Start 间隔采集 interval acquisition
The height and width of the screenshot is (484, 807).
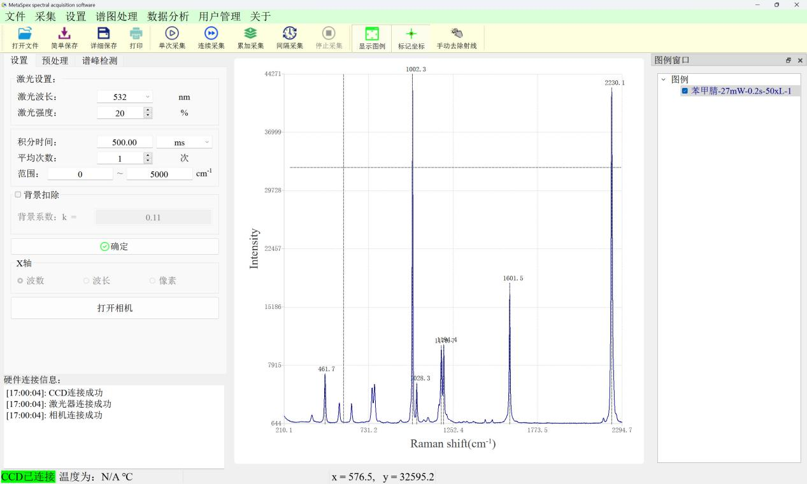click(290, 38)
